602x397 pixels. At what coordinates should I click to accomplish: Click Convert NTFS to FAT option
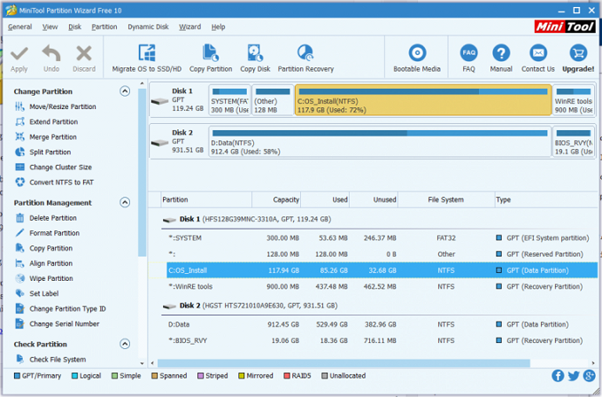pyautogui.click(x=61, y=183)
